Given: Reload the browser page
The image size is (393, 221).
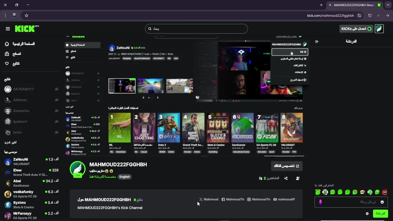Looking at the screenshot, I should coord(370,15).
